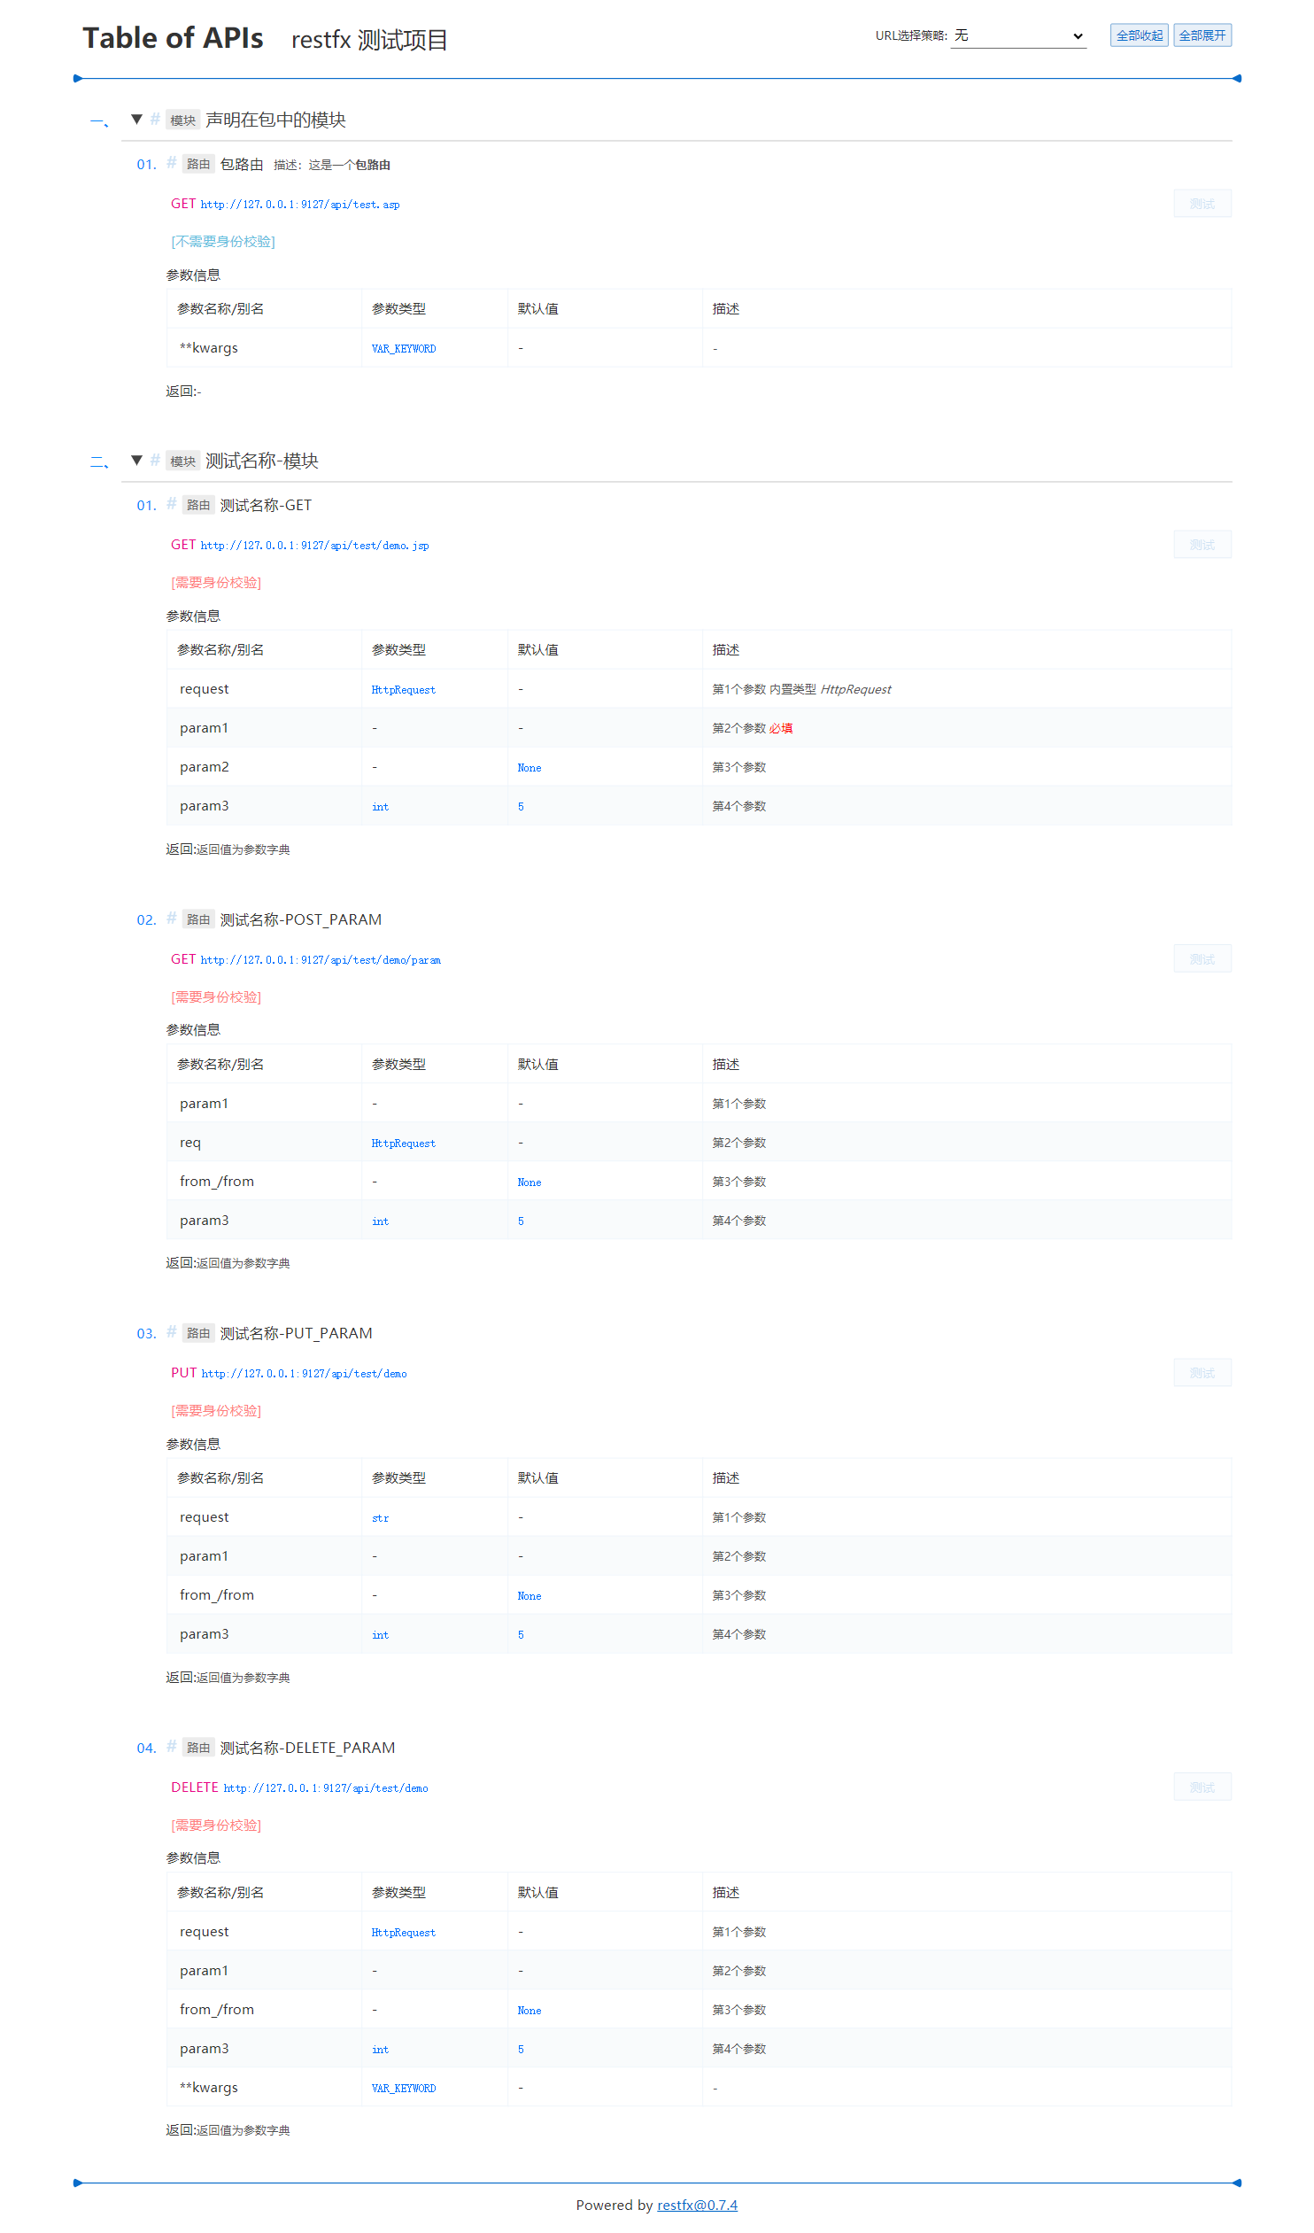Click 测试 button for the test.asp route
Viewport: 1314px width, 2233px height.
pos(1202,204)
